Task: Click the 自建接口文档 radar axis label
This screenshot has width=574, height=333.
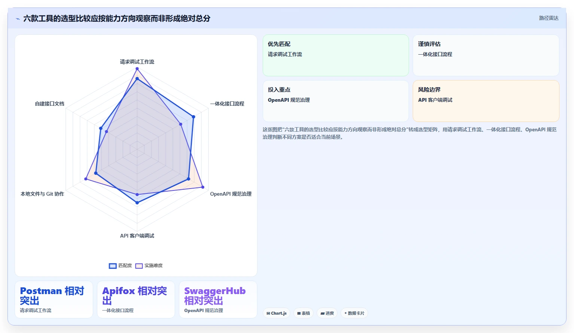Action: [x=49, y=104]
